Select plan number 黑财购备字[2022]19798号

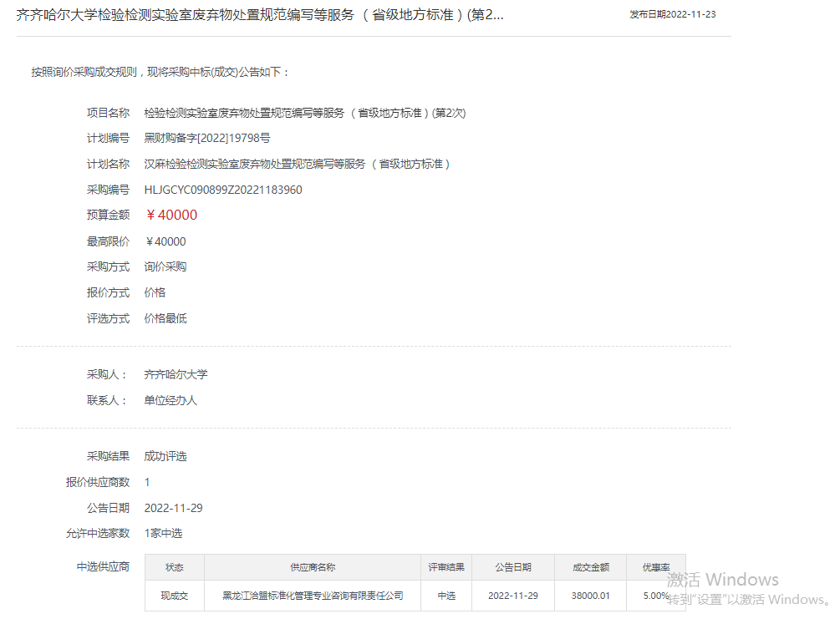click(x=206, y=139)
